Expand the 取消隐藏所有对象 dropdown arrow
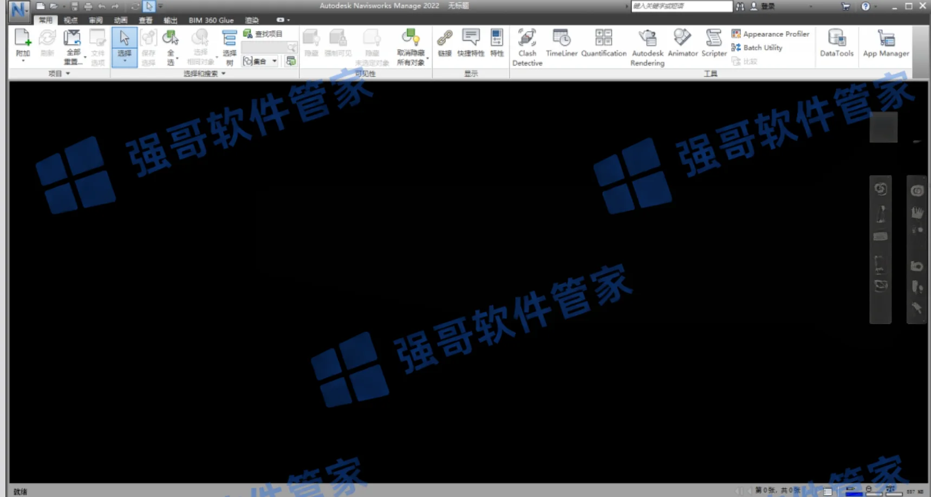 tap(427, 58)
